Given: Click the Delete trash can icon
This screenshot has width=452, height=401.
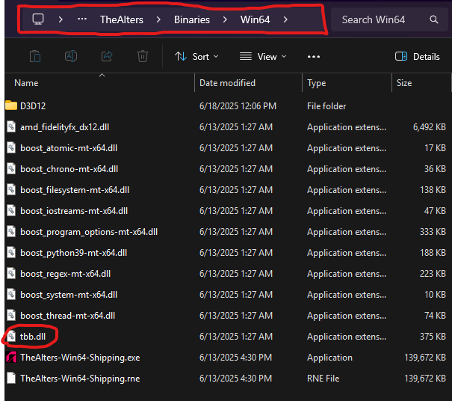Looking at the screenshot, I should tap(143, 56).
